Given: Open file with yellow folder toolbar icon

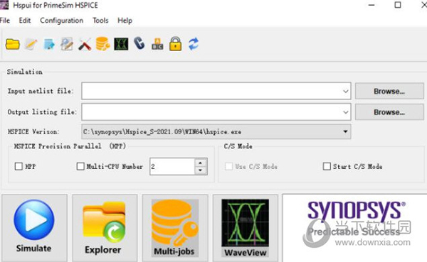Looking at the screenshot, I should [x=13, y=44].
